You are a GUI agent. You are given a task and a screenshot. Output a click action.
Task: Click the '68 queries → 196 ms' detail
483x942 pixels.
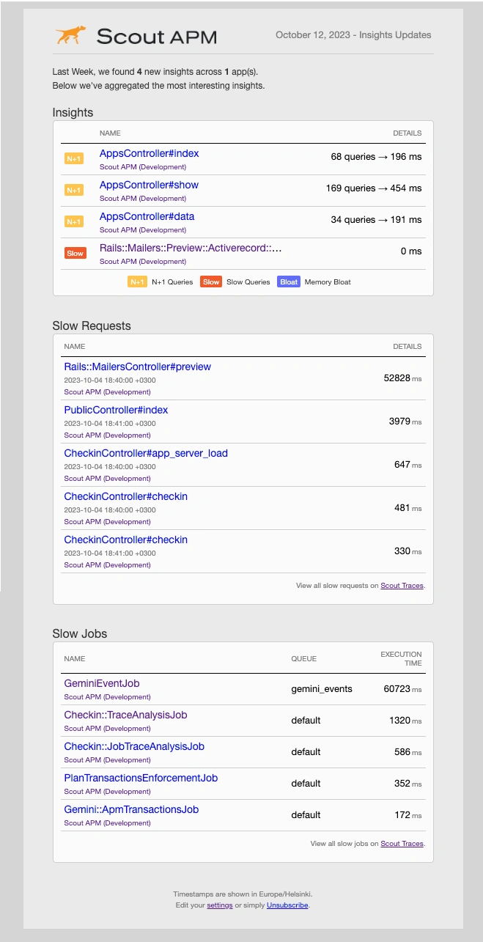(x=376, y=157)
